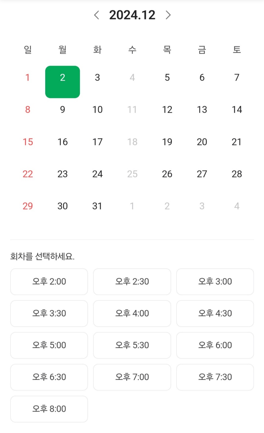This screenshot has height=433, width=264.
Task: Pick December 13 date
Action: pos(202,110)
